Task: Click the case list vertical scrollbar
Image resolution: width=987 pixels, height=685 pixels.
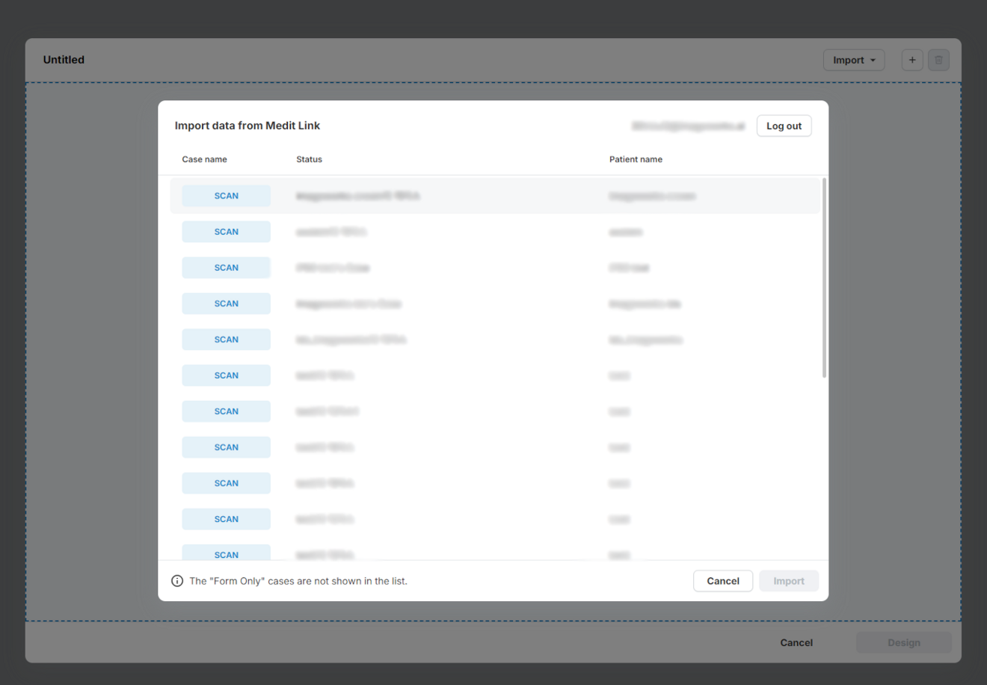Action: point(824,278)
